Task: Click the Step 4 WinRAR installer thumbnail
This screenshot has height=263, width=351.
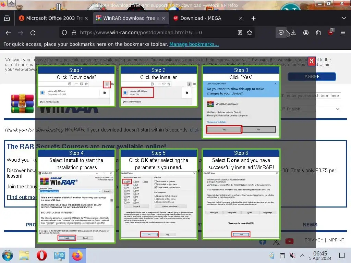Action: click(76, 206)
